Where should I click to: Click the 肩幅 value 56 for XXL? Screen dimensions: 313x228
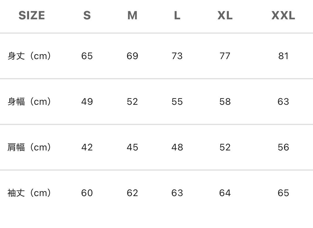tap(283, 147)
